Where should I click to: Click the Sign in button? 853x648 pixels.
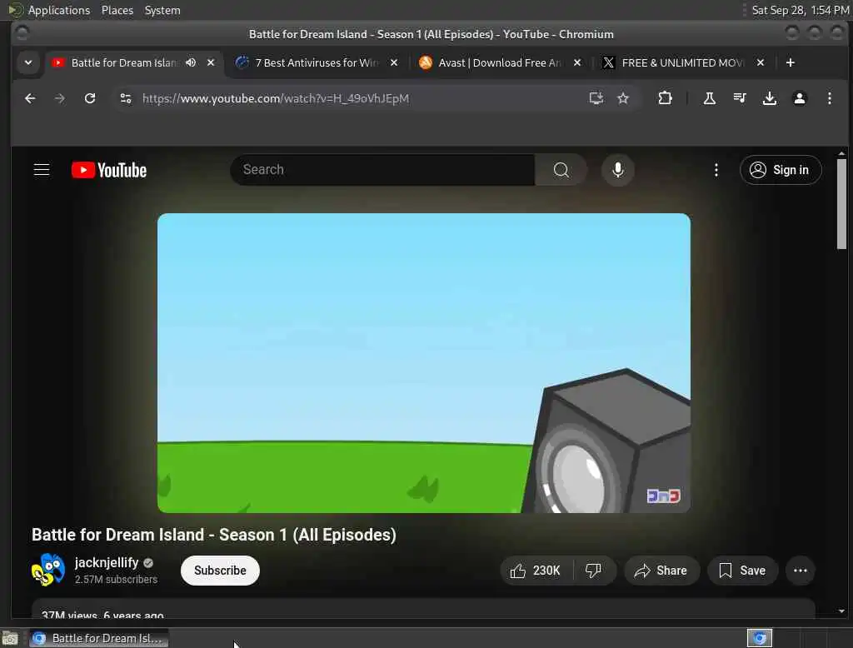coord(780,170)
